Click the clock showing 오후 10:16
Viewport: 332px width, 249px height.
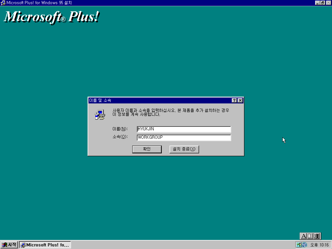click(319, 245)
